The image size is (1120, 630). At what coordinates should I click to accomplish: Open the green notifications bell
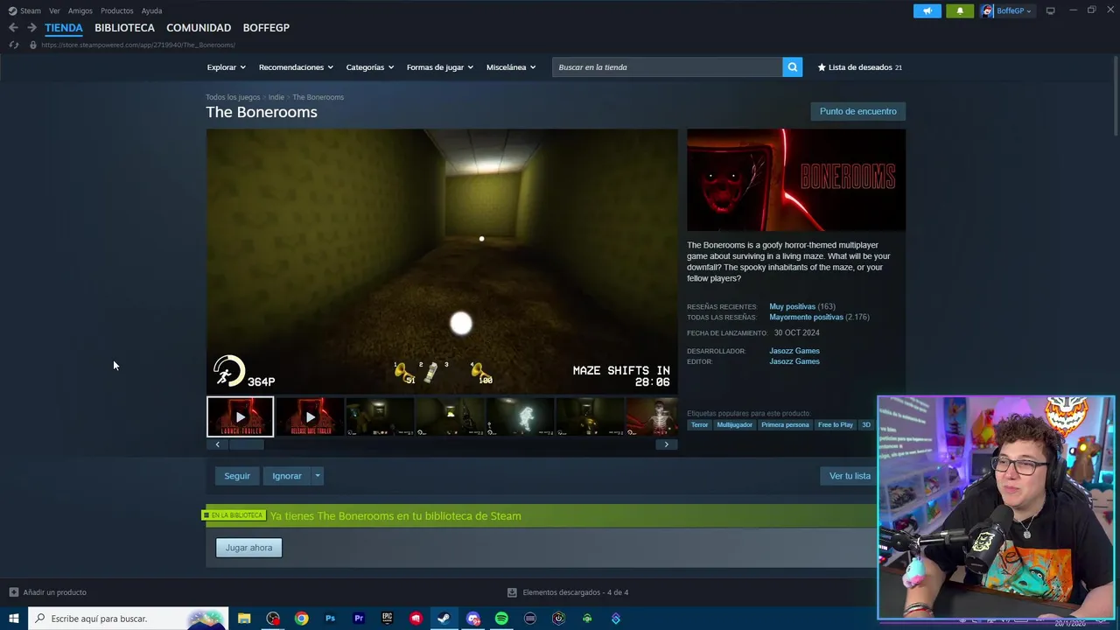click(960, 10)
